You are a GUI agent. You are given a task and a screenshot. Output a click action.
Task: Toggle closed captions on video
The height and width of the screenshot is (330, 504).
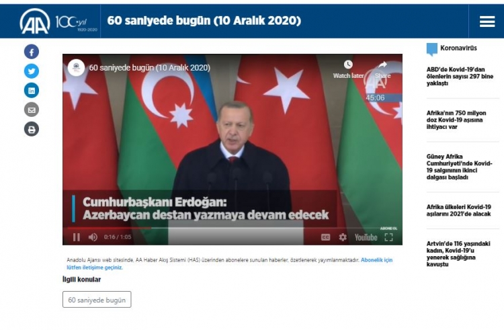tap(325, 237)
